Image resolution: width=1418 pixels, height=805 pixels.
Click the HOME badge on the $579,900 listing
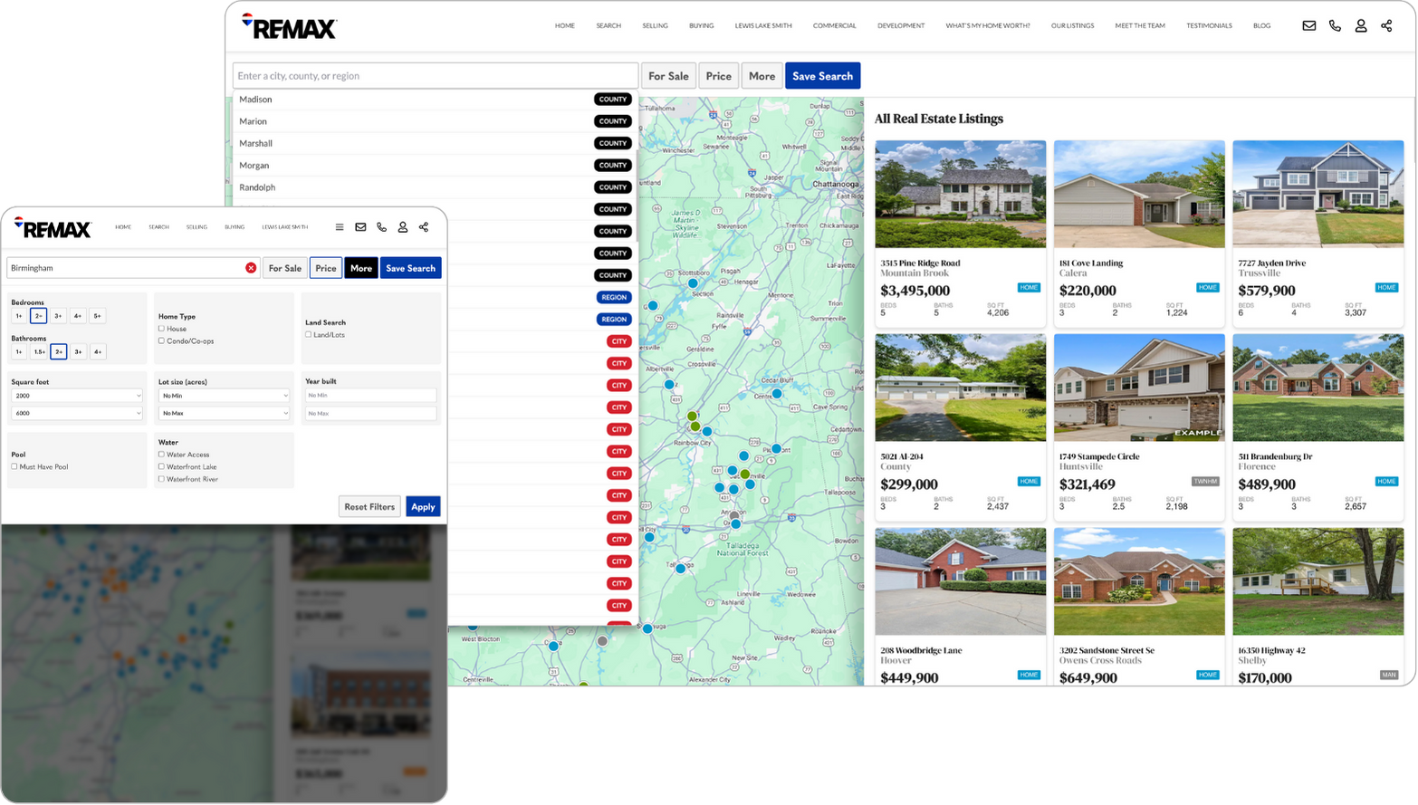1387,288
